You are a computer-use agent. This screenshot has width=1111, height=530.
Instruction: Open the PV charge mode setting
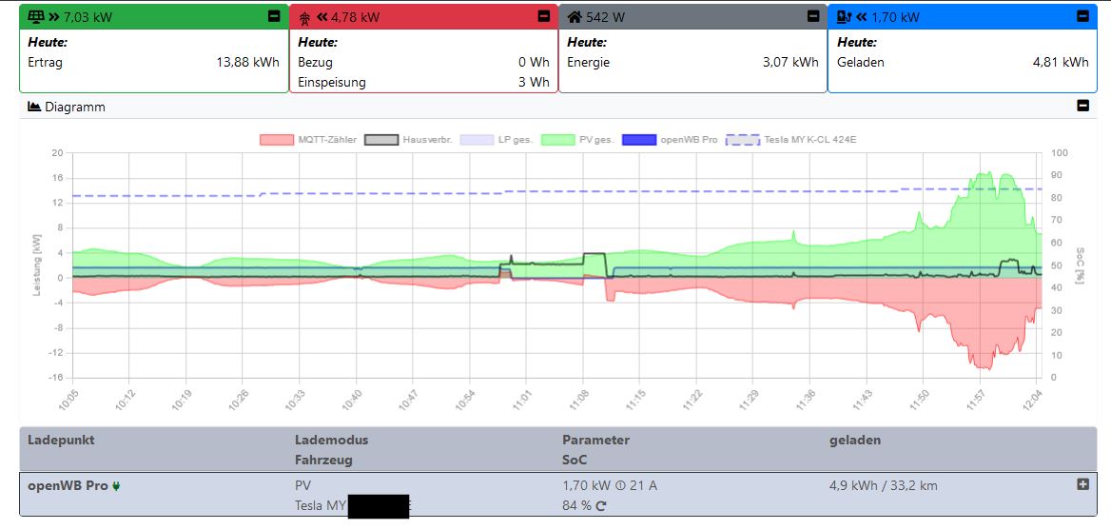point(302,486)
